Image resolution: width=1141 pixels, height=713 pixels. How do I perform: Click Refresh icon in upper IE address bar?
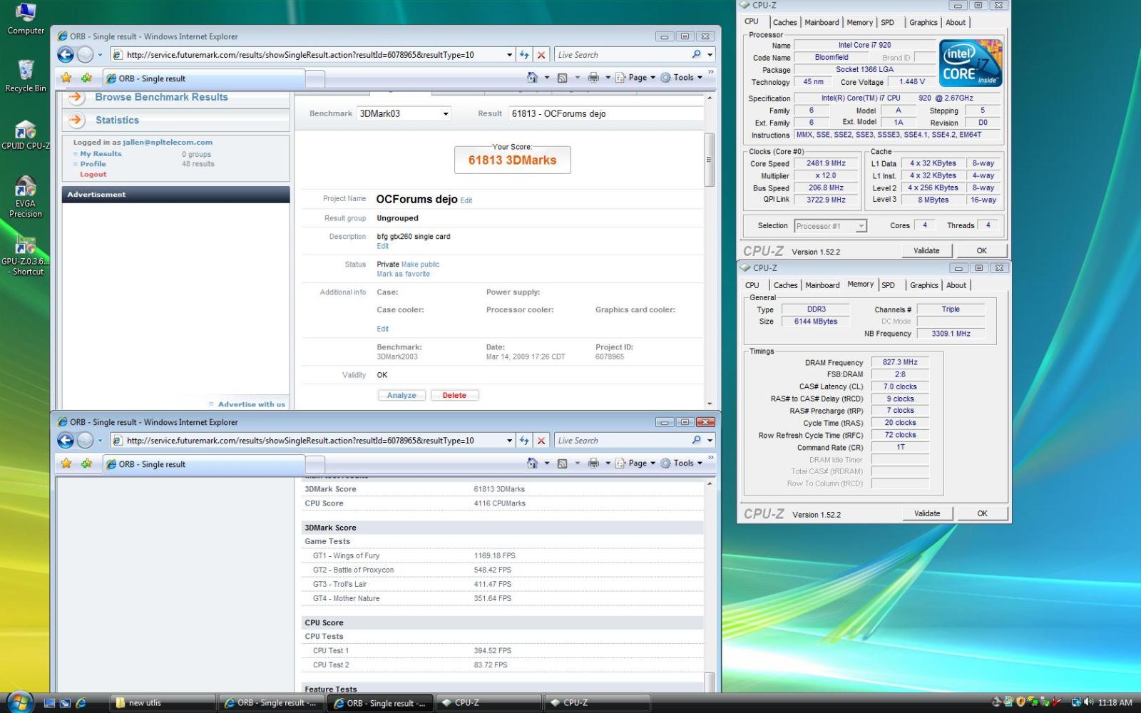[x=524, y=55]
